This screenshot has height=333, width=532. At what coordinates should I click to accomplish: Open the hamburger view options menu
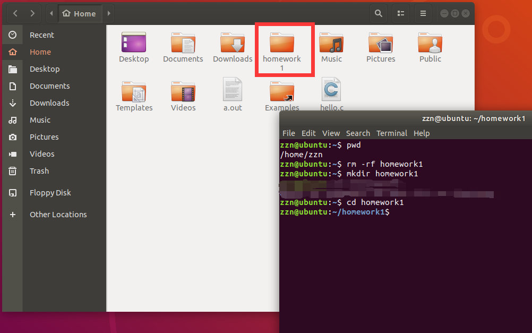point(423,14)
